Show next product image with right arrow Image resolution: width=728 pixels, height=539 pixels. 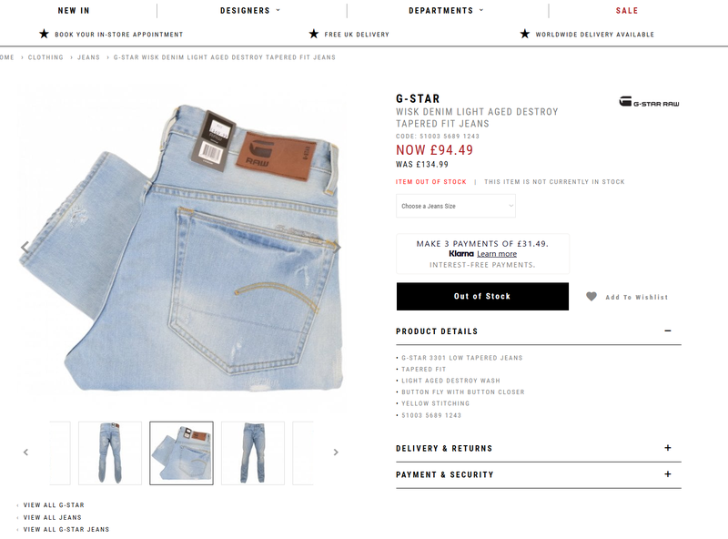pyautogui.click(x=337, y=248)
